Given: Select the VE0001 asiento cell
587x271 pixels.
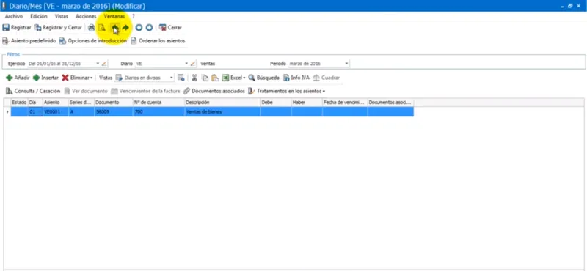Looking at the screenshot, I should [x=55, y=111].
